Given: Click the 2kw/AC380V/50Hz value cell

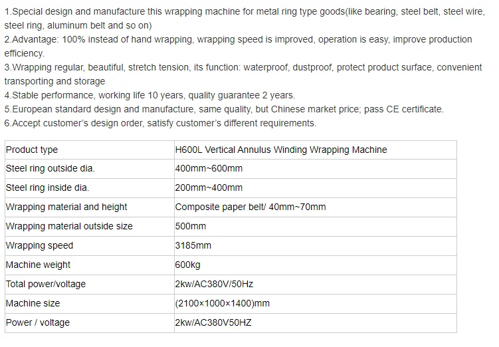Looking at the screenshot, I should tap(316, 285).
